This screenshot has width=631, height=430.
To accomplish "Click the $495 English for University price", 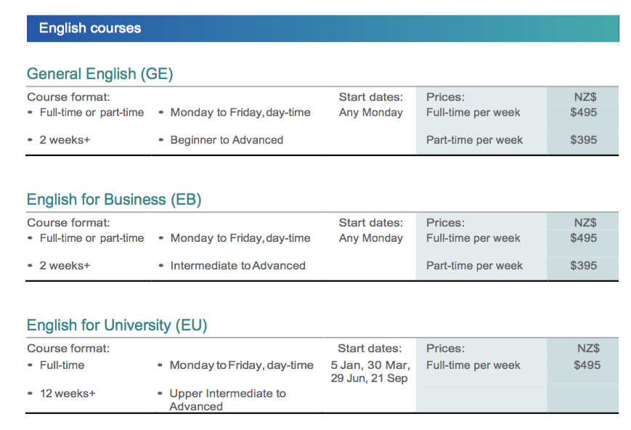I will [x=587, y=365].
